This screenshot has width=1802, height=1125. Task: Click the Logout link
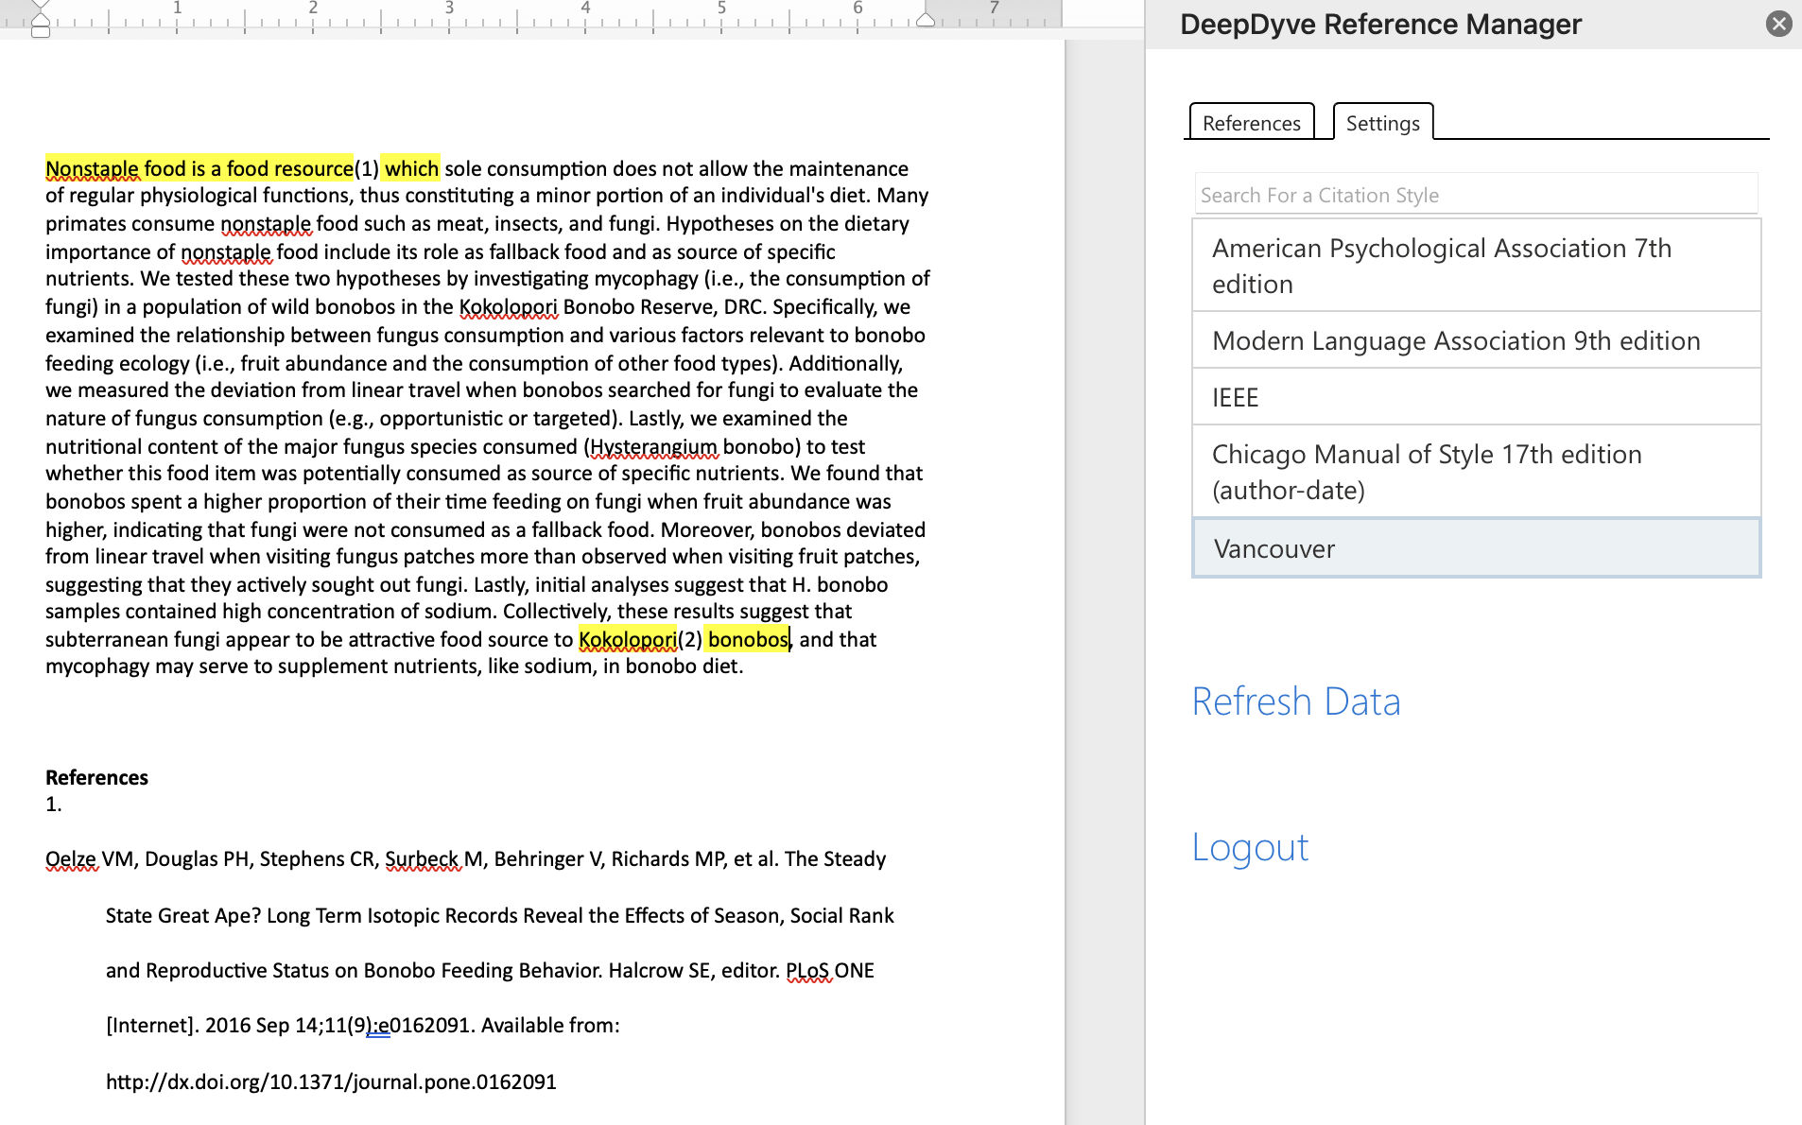pos(1250,847)
